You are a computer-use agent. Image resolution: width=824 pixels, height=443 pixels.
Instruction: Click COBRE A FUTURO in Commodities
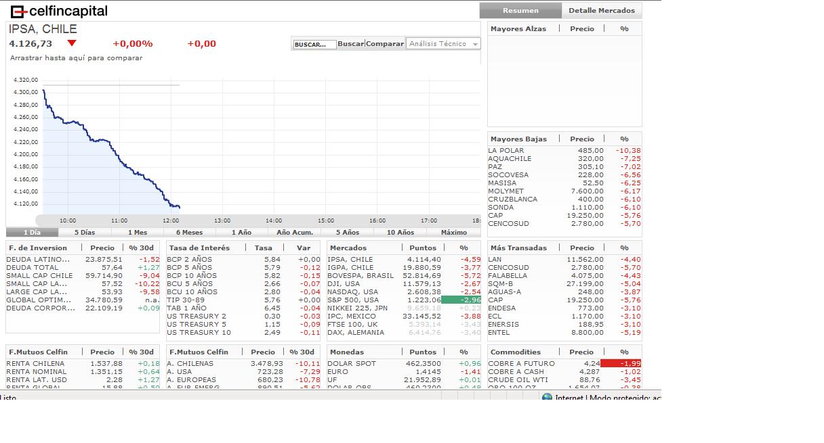click(x=521, y=364)
